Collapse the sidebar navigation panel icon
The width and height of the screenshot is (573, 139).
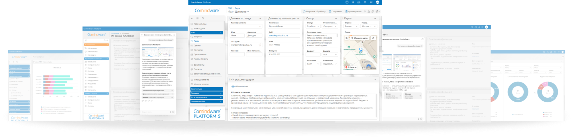[x=192, y=18]
